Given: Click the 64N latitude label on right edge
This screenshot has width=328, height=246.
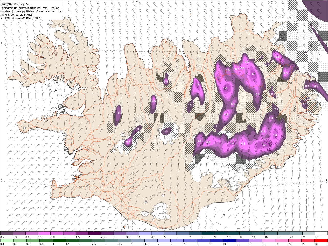Looking at the screenshot, I should tap(327, 181).
